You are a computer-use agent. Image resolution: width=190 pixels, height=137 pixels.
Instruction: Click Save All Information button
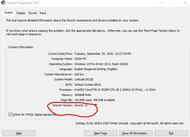point(136,133)
